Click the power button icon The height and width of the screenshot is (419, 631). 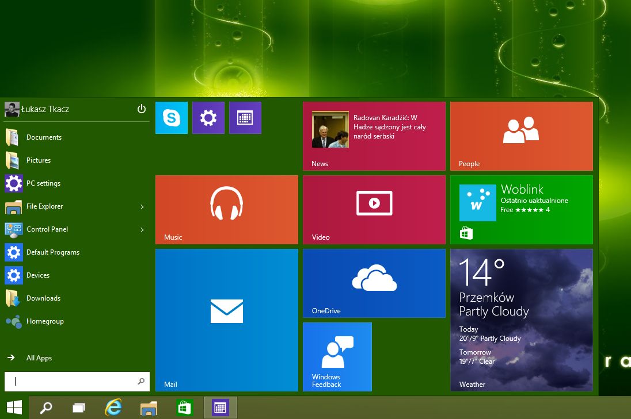[x=141, y=109]
